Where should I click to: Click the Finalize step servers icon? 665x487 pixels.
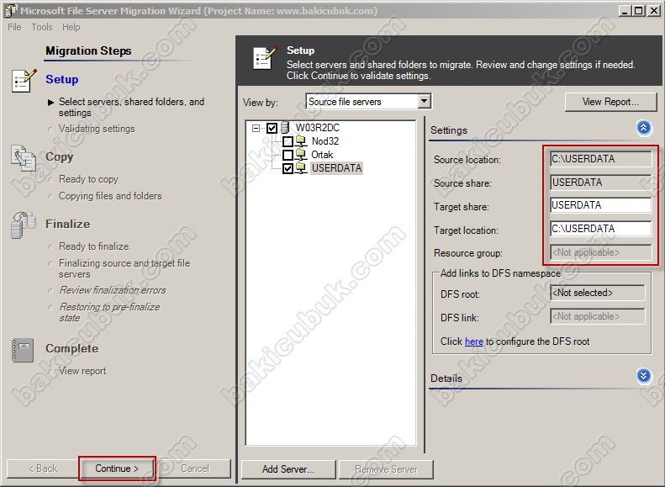pyautogui.click(x=24, y=225)
